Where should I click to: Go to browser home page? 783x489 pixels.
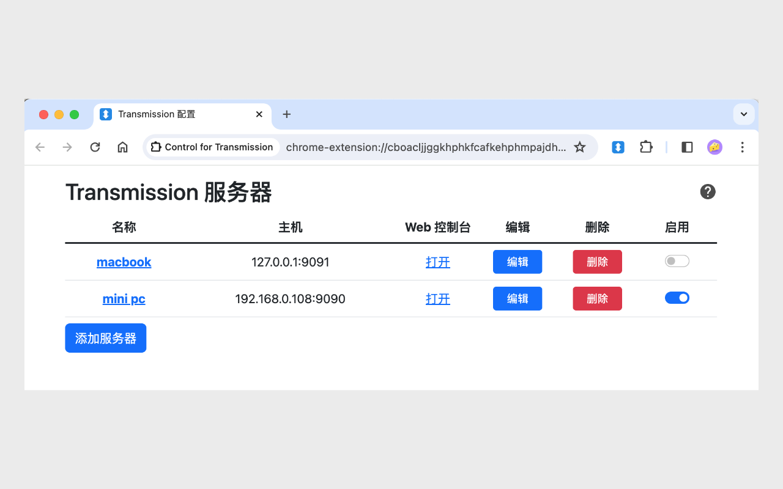122,147
